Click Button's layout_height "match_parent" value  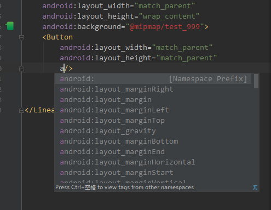point(187,58)
